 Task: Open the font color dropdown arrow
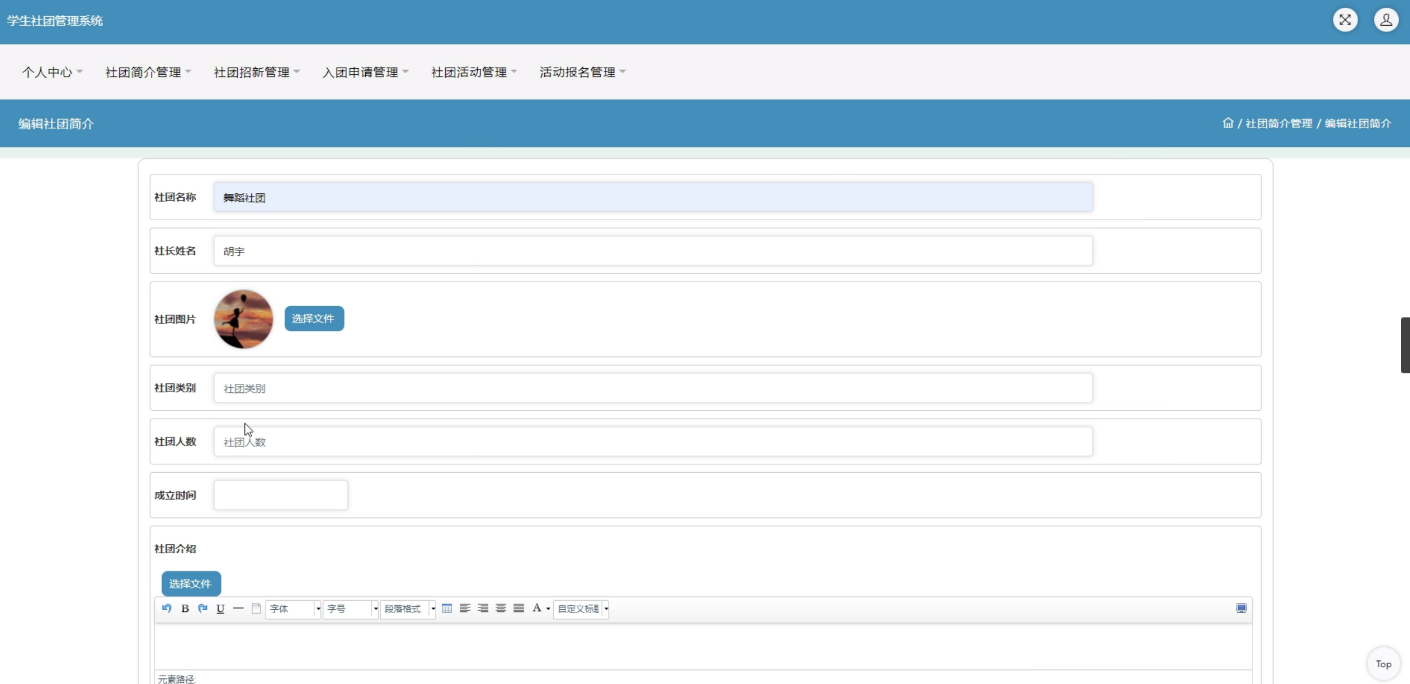tap(548, 609)
